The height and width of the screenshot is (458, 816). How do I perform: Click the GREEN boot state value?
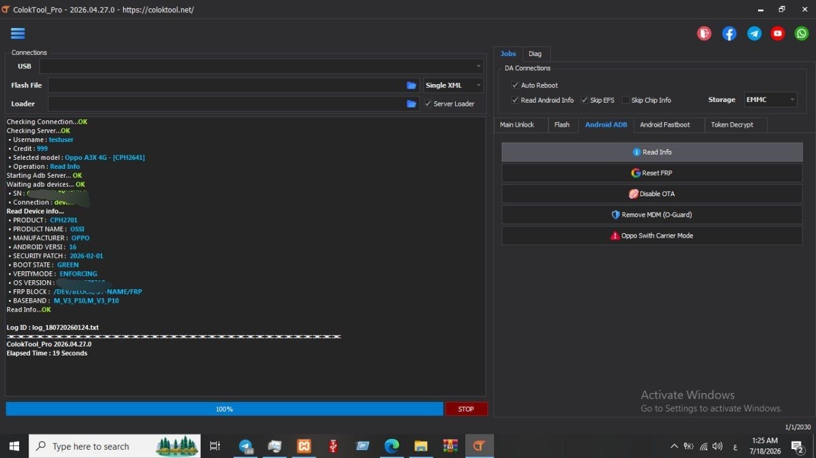click(68, 264)
